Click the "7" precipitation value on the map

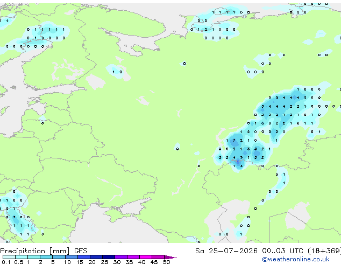click(x=234, y=141)
